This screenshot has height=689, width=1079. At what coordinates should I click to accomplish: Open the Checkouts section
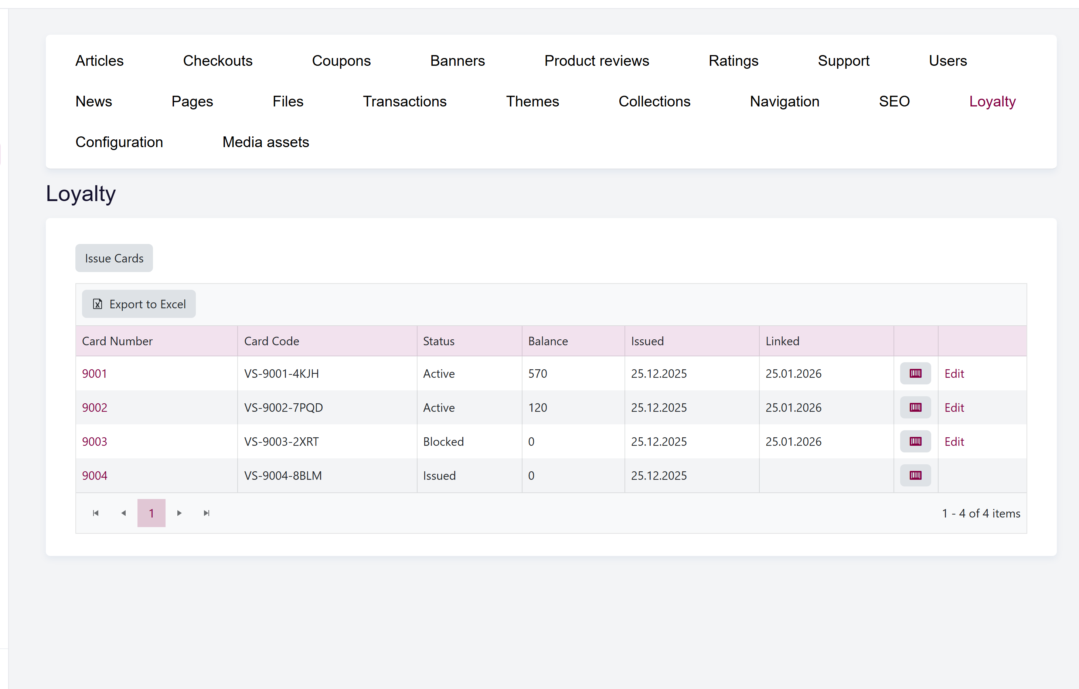pyautogui.click(x=218, y=61)
